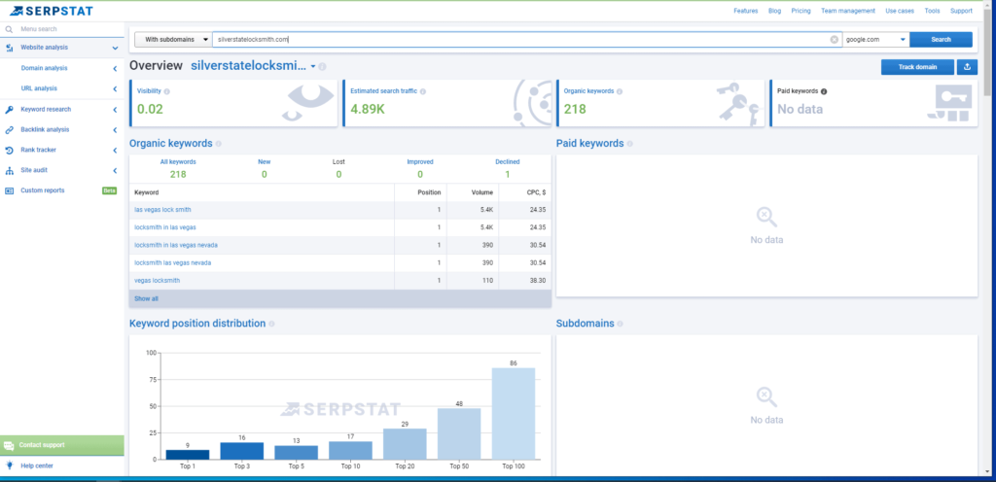Click the Rank tracker icon in sidebar
This screenshot has width=996, height=482.
(x=9, y=150)
